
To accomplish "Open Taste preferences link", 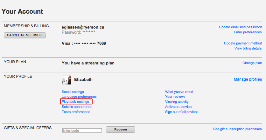I will click(76, 112).
